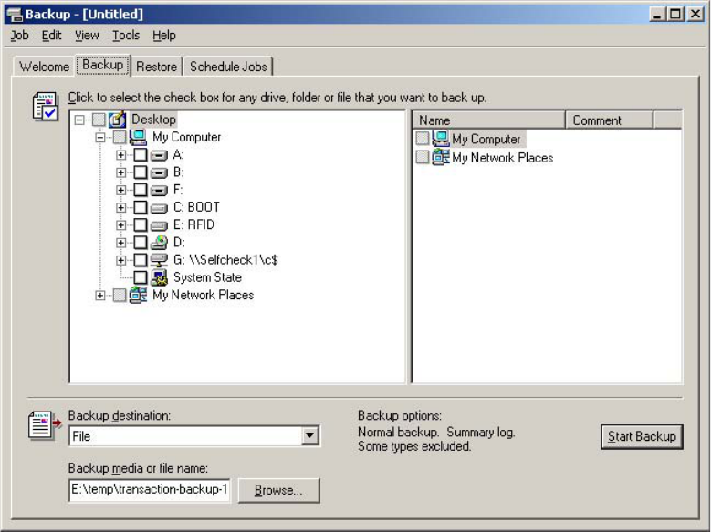Select the E: RFID label in tree
The width and height of the screenshot is (711, 532).
coord(193,225)
